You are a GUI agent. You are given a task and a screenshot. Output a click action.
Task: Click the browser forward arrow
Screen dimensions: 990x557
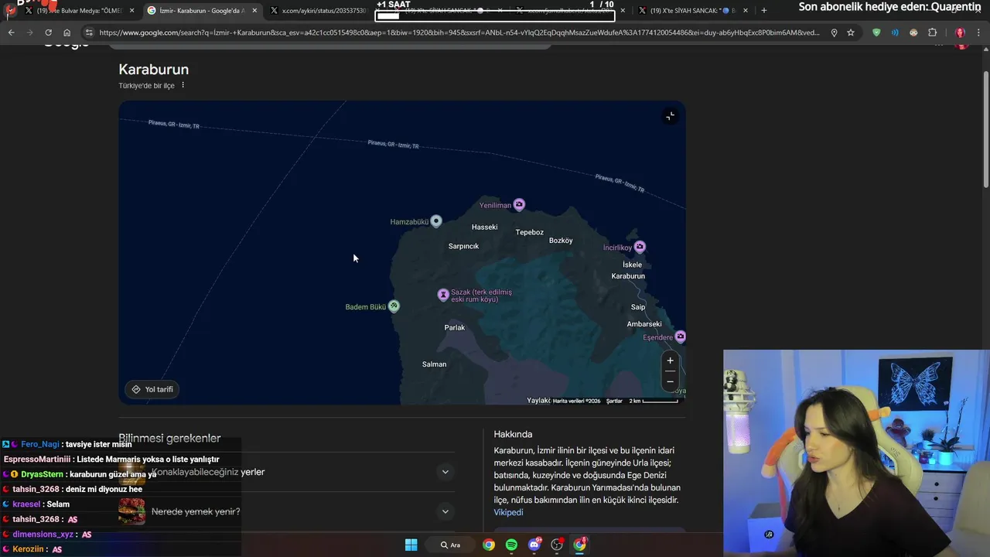point(29,32)
